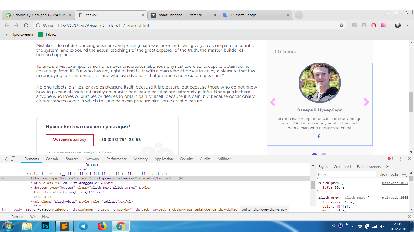
Task: Click the gray S extension icon
Action: [364, 25]
